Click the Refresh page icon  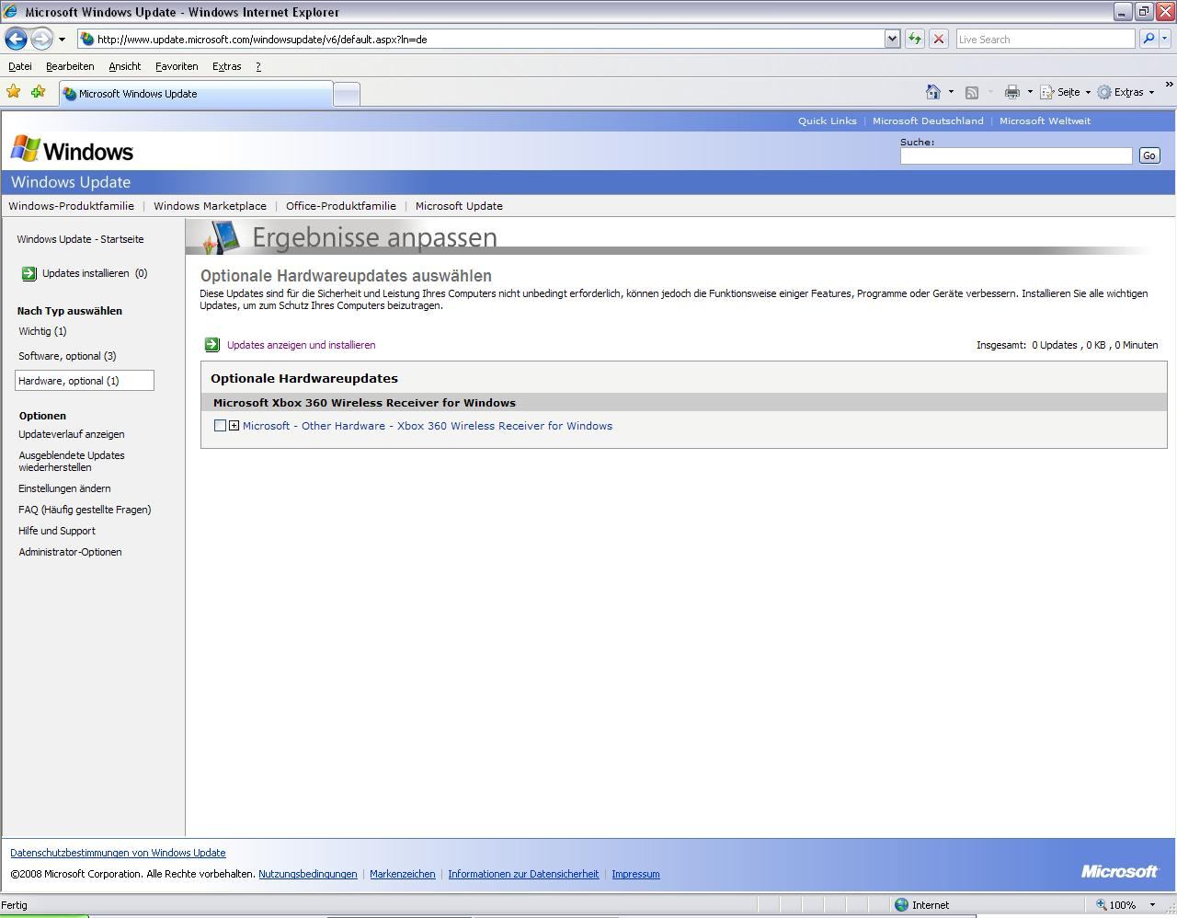[915, 39]
